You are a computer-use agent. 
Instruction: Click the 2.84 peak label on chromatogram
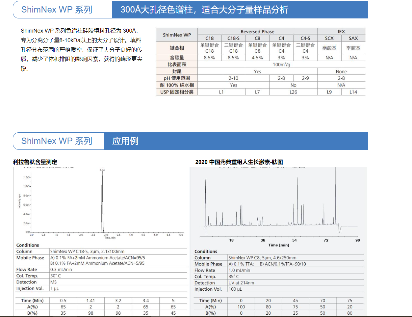point(102,170)
